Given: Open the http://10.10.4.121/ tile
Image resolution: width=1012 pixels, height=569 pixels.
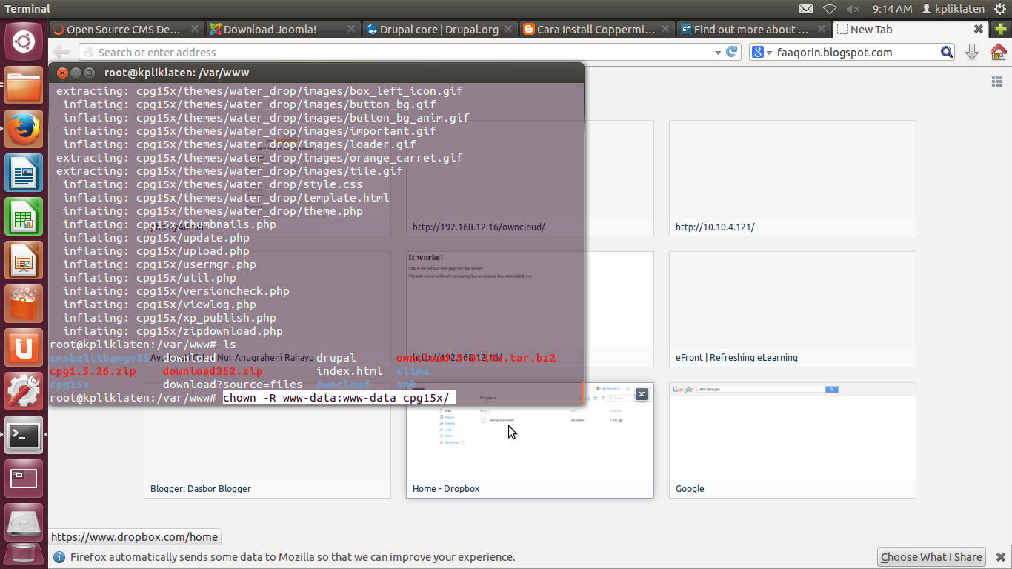Looking at the screenshot, I should click(x=793, y=178).
